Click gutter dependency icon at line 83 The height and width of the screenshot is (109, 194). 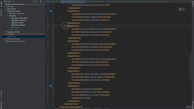click(51, 86)
